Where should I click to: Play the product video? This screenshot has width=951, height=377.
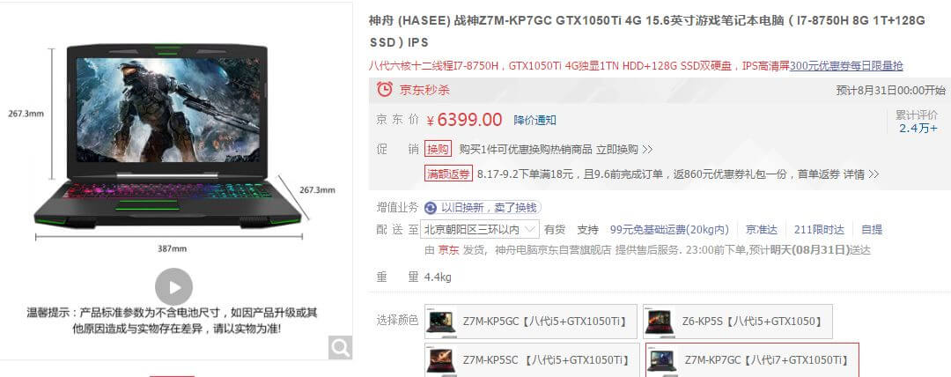pos(173,286)
